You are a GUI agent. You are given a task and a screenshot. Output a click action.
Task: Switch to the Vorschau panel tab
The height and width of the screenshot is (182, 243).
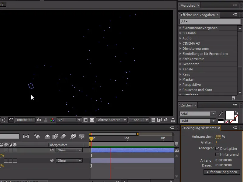click(188, 5)
